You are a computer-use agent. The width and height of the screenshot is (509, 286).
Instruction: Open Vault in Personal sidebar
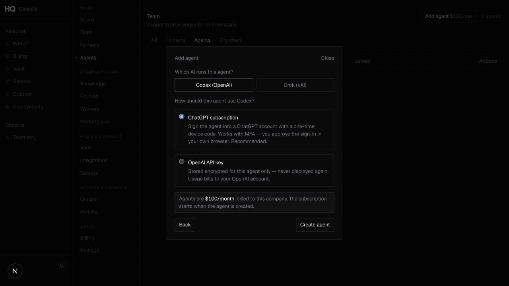coord(19,69)
